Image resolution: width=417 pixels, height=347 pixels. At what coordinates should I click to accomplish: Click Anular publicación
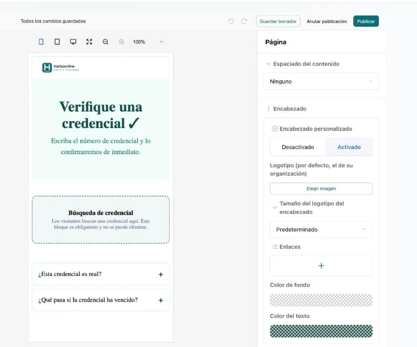coord(327,21)
